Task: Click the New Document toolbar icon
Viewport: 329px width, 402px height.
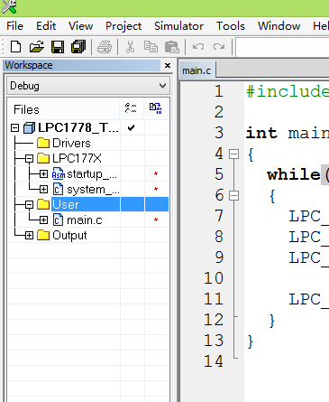Action: coord(15,47)
